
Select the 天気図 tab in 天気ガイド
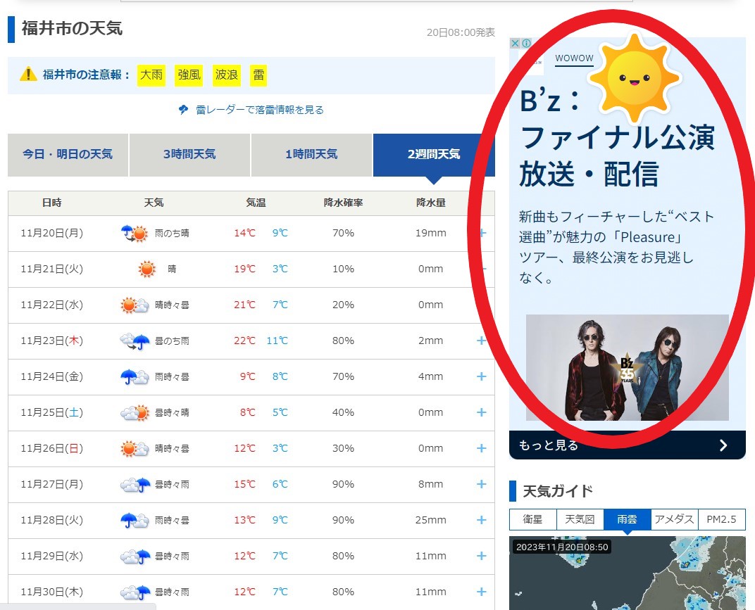tap(580, 519)
